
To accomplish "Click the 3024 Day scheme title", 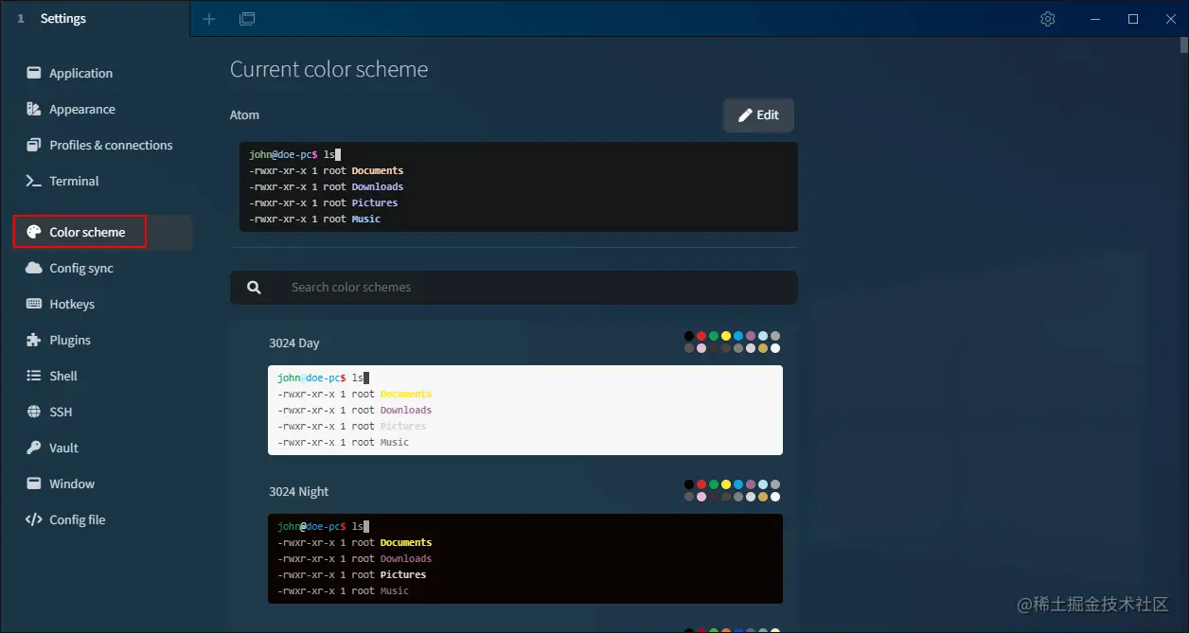I will point(294,343).
